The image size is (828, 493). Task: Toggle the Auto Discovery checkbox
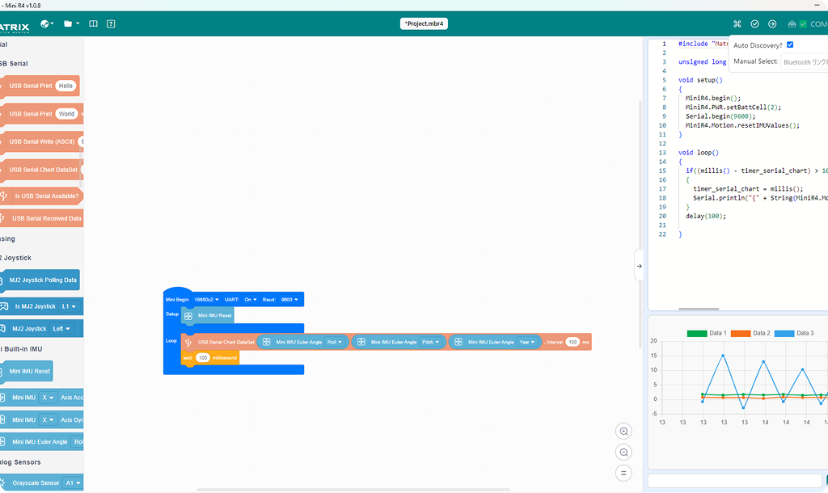(790, 45)
